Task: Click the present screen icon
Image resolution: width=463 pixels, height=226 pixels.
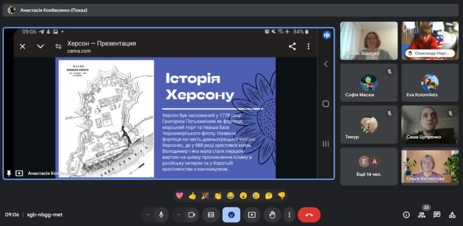Action: tap(252, 215)
